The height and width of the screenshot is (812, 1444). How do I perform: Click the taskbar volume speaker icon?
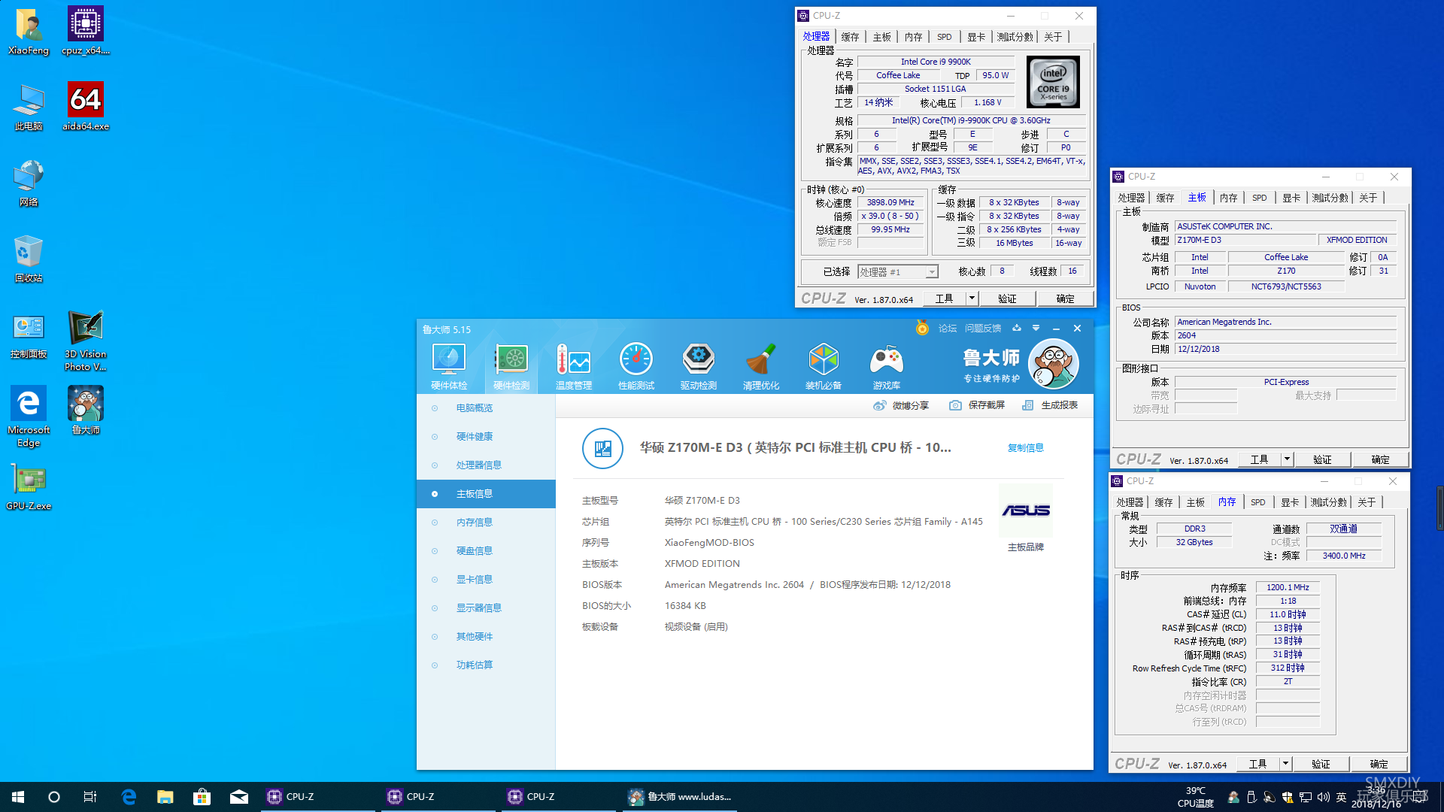tap(1324, 797)
